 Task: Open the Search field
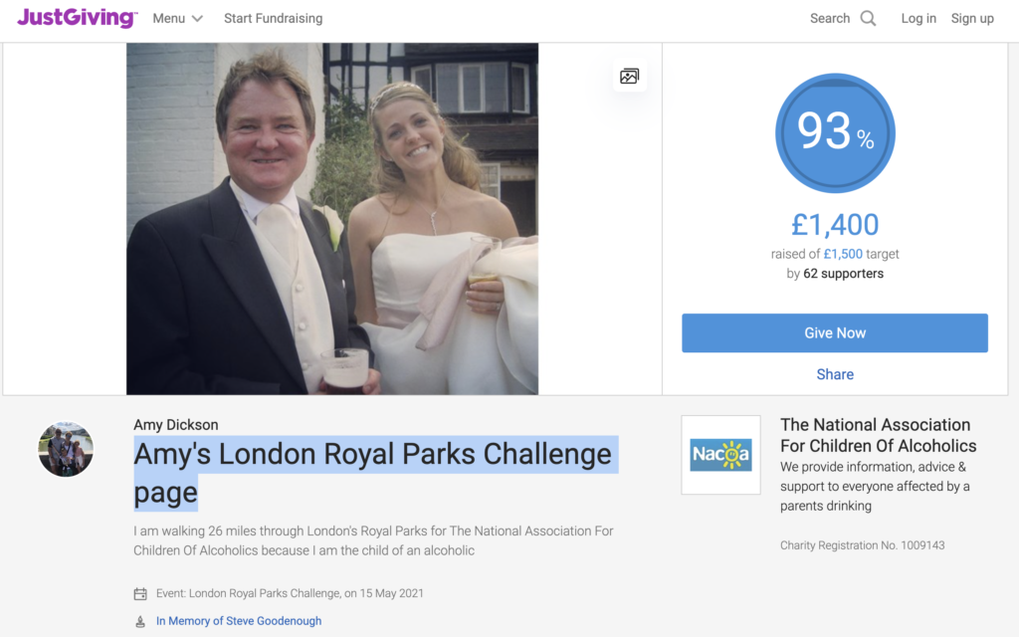point(843,18)
